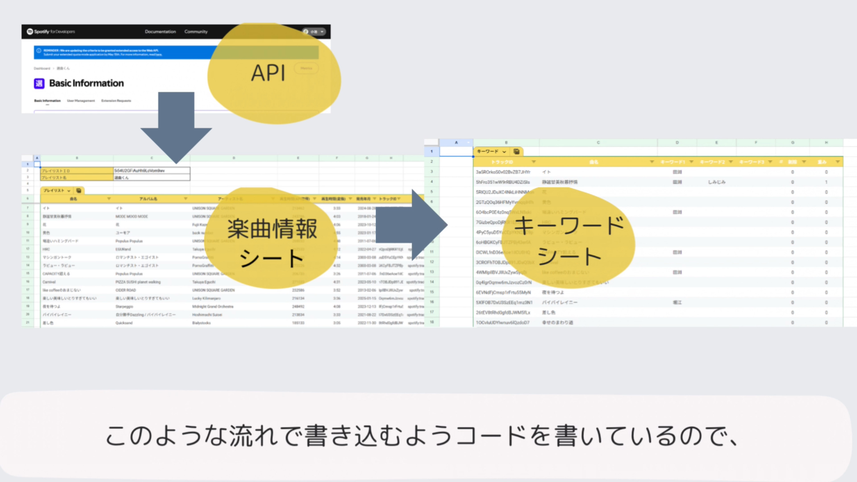Screen dimensions: 857x482
Task: Click artist cell 'Hoshimachi Suisei'
Action: click(207, 315)
